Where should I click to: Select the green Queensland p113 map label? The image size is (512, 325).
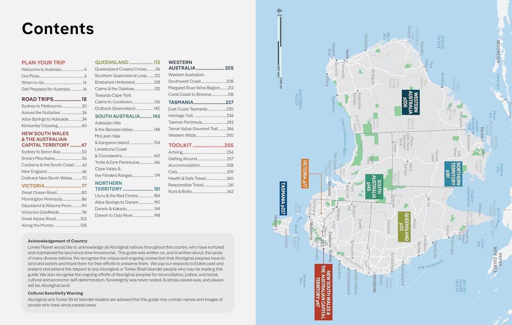click(404, 227)
